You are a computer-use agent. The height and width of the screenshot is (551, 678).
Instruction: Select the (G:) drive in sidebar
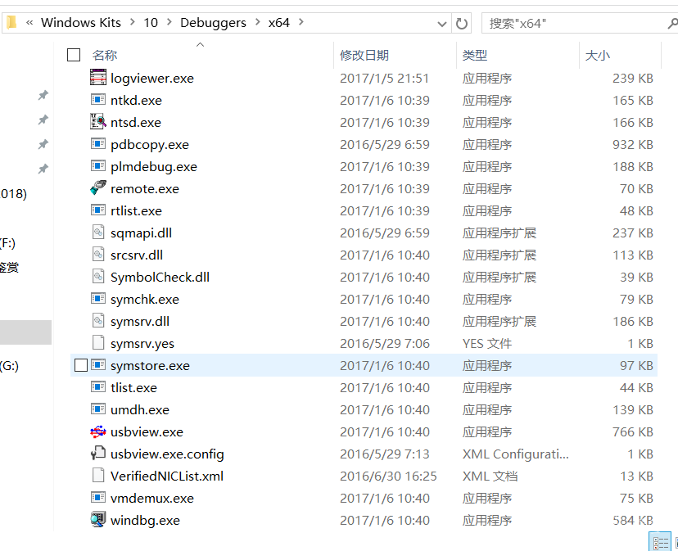tap(10, 366)
